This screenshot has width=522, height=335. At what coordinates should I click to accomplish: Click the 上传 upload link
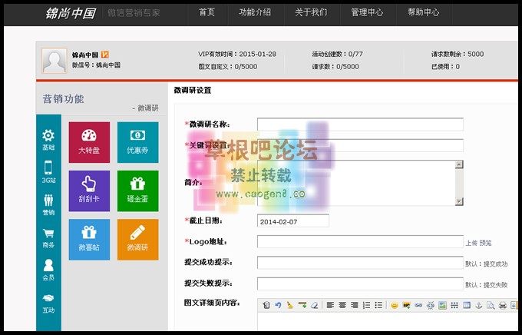point(471,243)
